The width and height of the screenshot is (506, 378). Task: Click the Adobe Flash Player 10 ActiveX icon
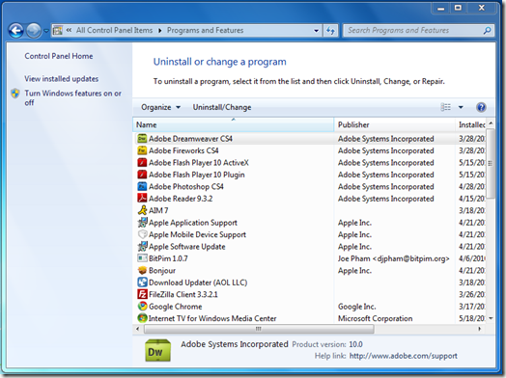[x=142, y=162]
